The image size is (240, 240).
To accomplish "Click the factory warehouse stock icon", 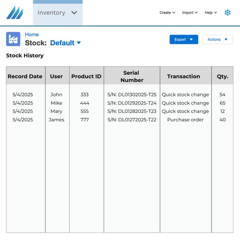I will (13, 39).
